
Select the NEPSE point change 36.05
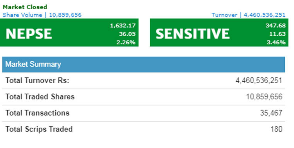127,34
